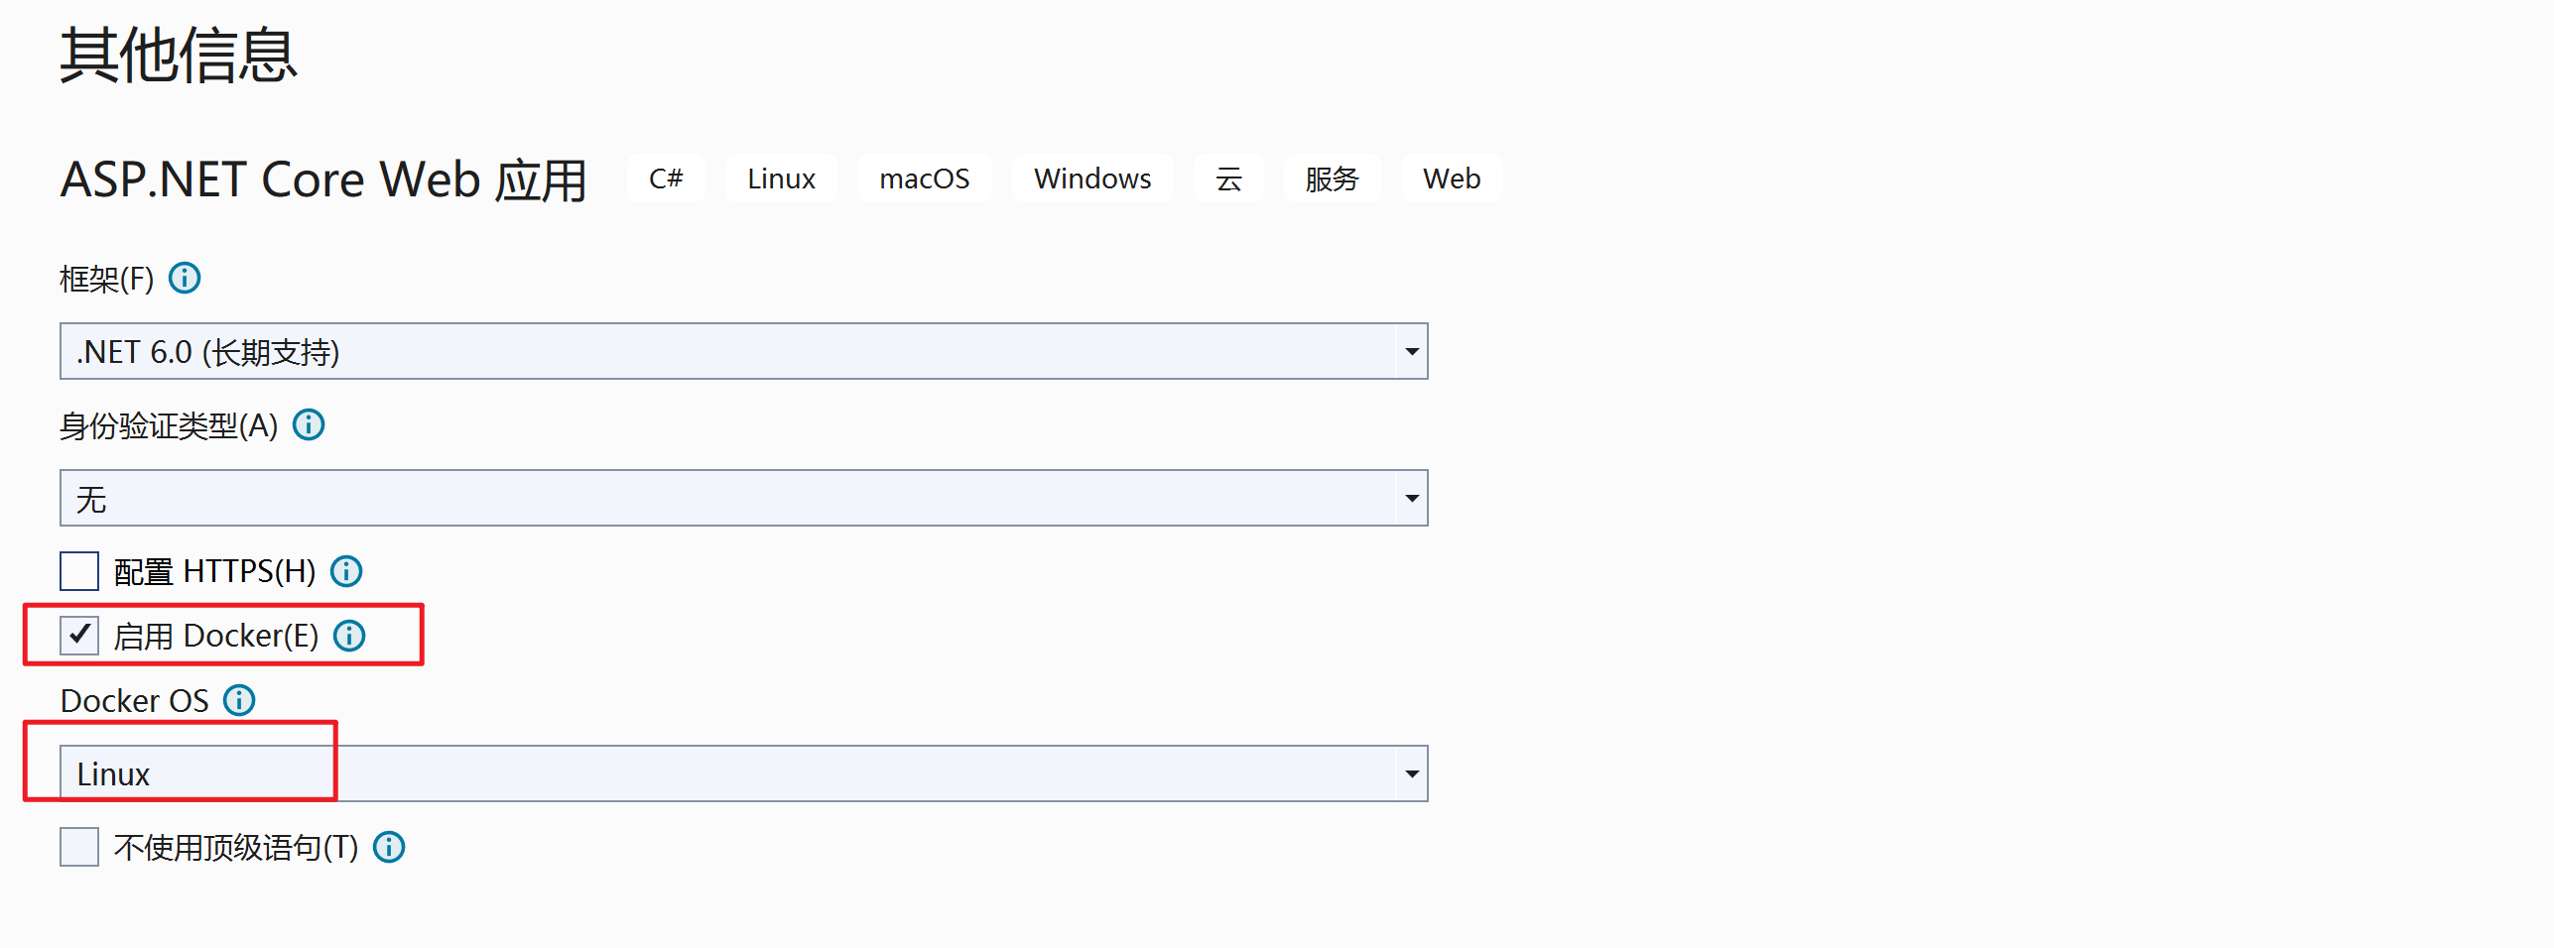Click the 服务 tag
The height and width of the screenshot is (948, 2554).
(1332, 179)
